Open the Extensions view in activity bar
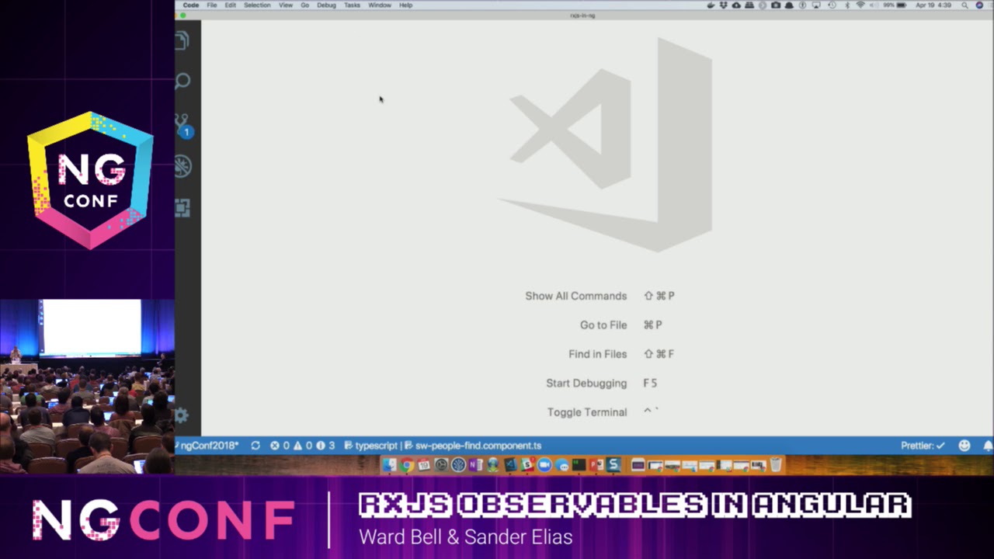This screenshot has height=559, width=994. (182, 207)
